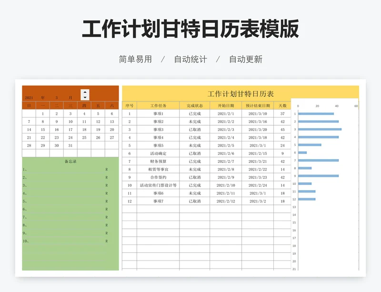381x292 pixels.
Task: Select the 活动确定 task cell
Action: [158, 153]
